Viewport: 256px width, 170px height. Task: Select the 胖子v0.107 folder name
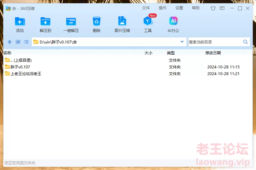(20, 67)
